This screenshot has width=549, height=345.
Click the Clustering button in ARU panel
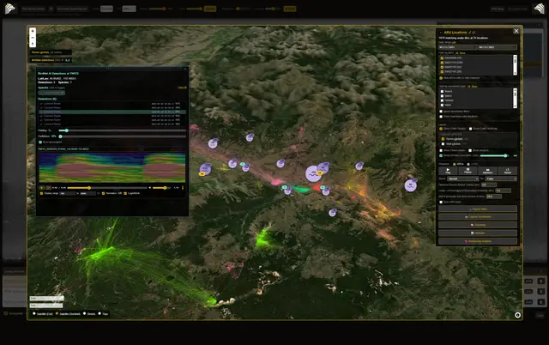tap(478, 225)
